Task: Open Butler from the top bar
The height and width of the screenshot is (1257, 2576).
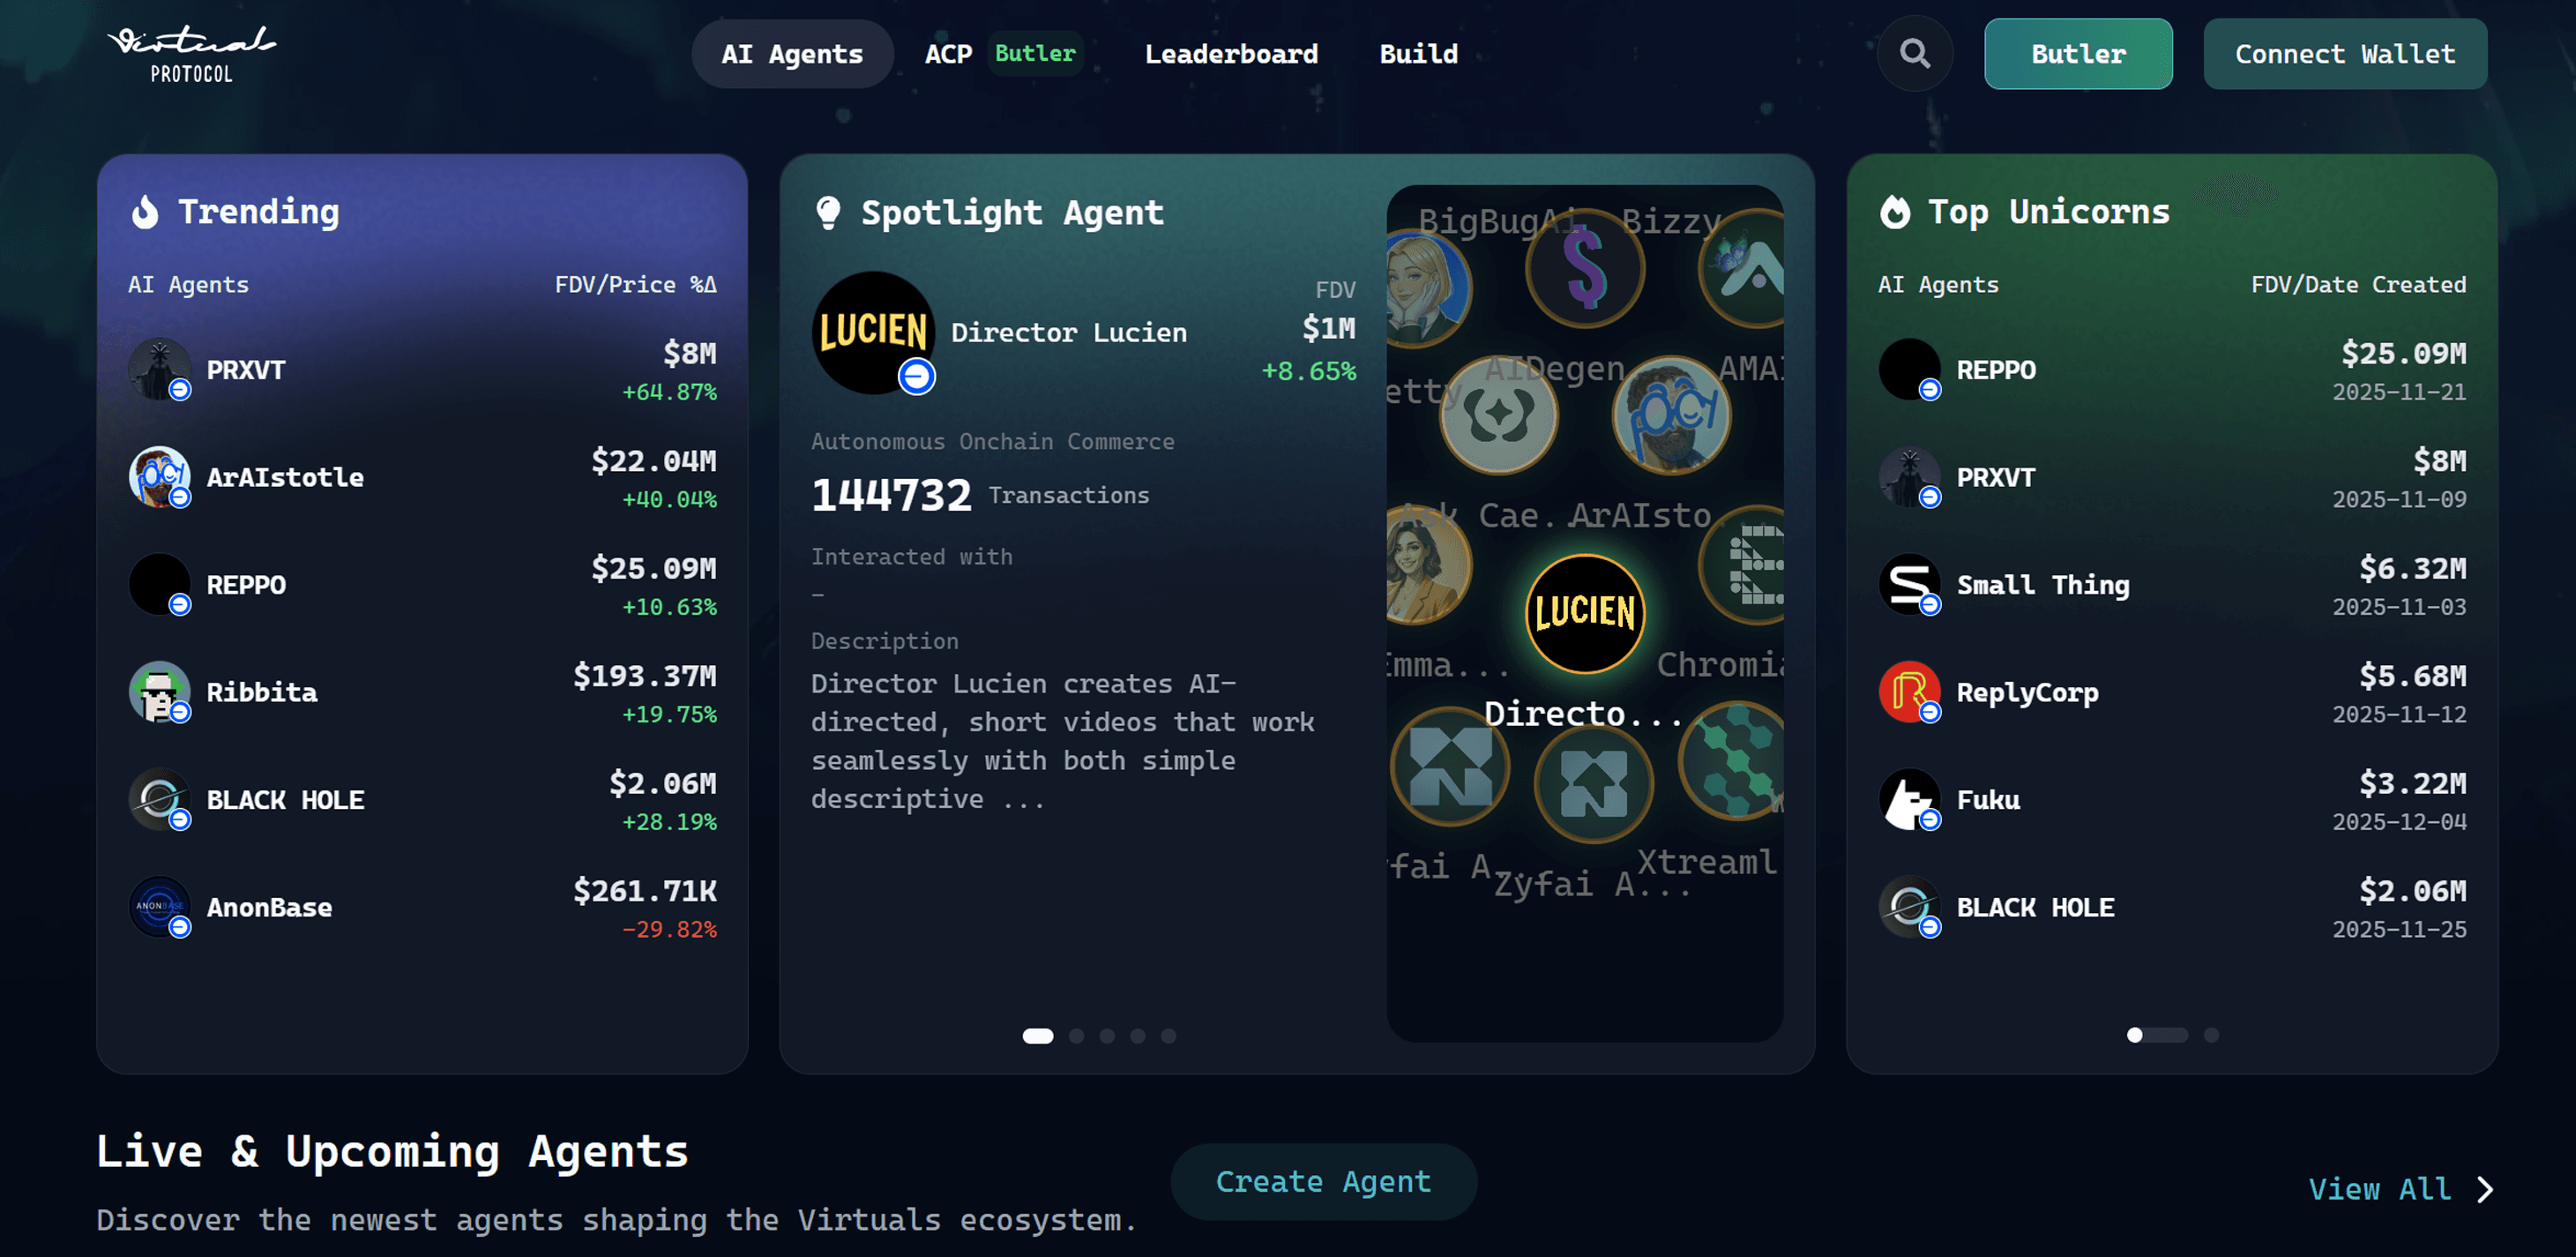Action: coord(2077,54)
